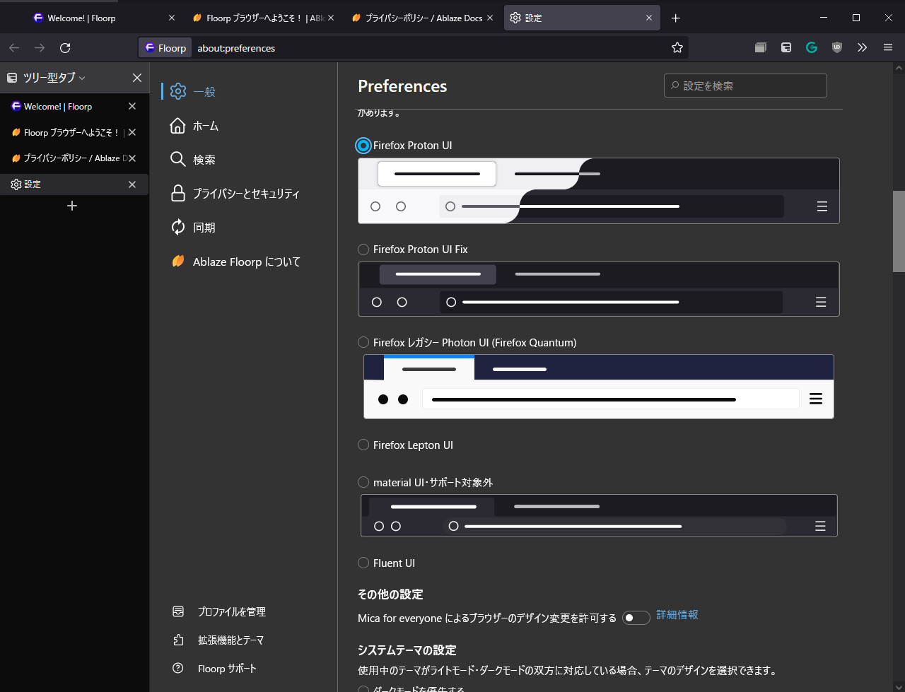This screenshot has width=905, height=692.
Task: Close the Welcome! | Floorp top tab
Action: pyautogui.click(x=171, y=18)
